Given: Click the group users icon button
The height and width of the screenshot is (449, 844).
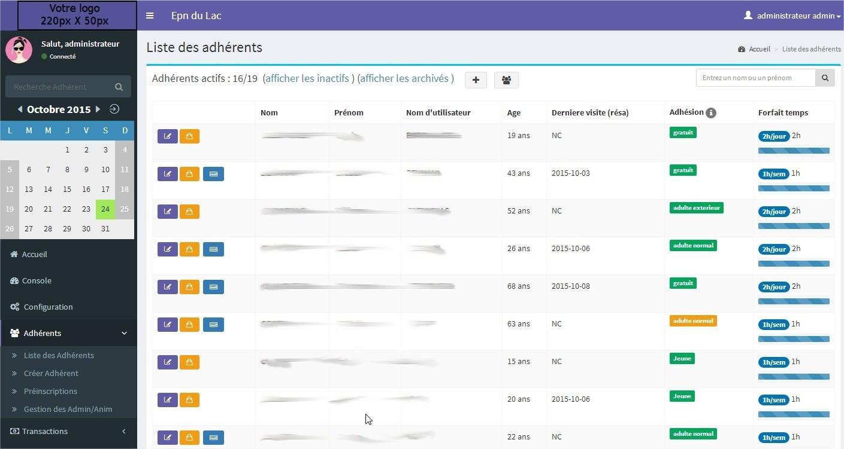Looking at the screenshot, I should click(x=506, y=80).
